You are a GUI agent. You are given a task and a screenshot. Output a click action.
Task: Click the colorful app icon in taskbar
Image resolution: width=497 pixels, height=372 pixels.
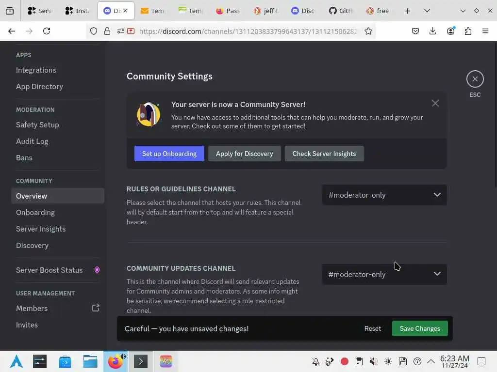tap(166, 361)
